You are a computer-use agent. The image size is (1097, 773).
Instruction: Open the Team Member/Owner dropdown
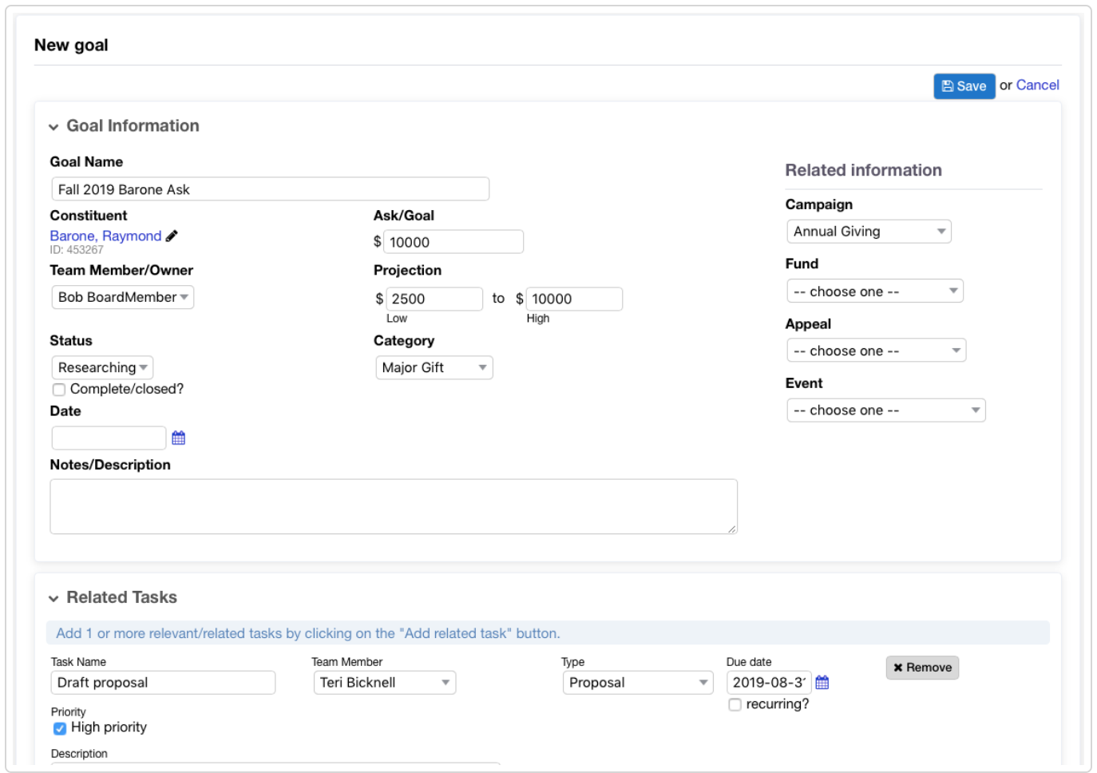[x=122, y=297]
